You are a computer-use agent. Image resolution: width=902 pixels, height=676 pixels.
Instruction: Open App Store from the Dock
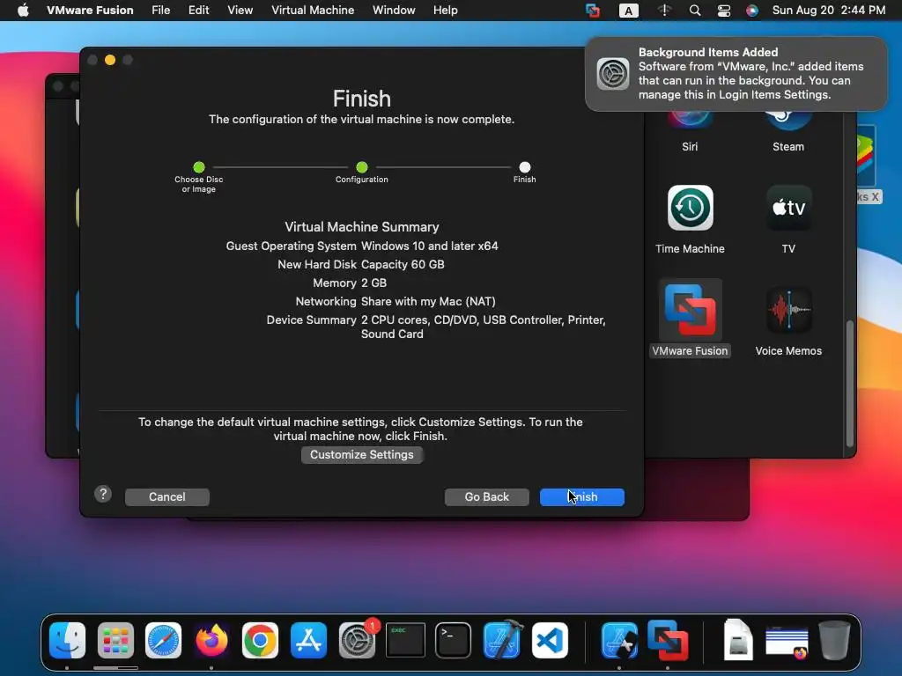coord(308,640)
